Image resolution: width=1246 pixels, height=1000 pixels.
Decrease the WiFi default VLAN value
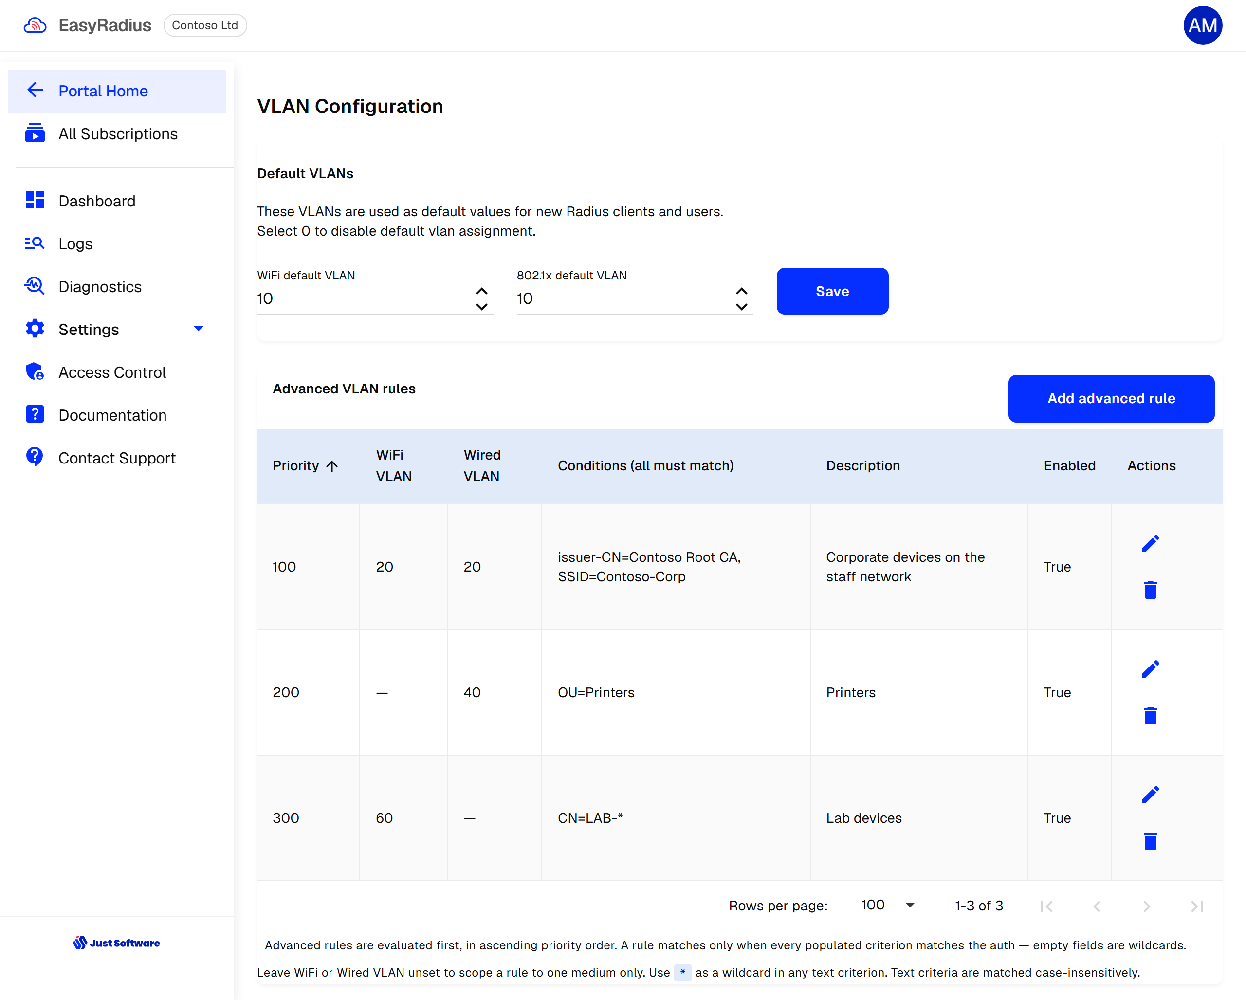(x=481, y=306)
